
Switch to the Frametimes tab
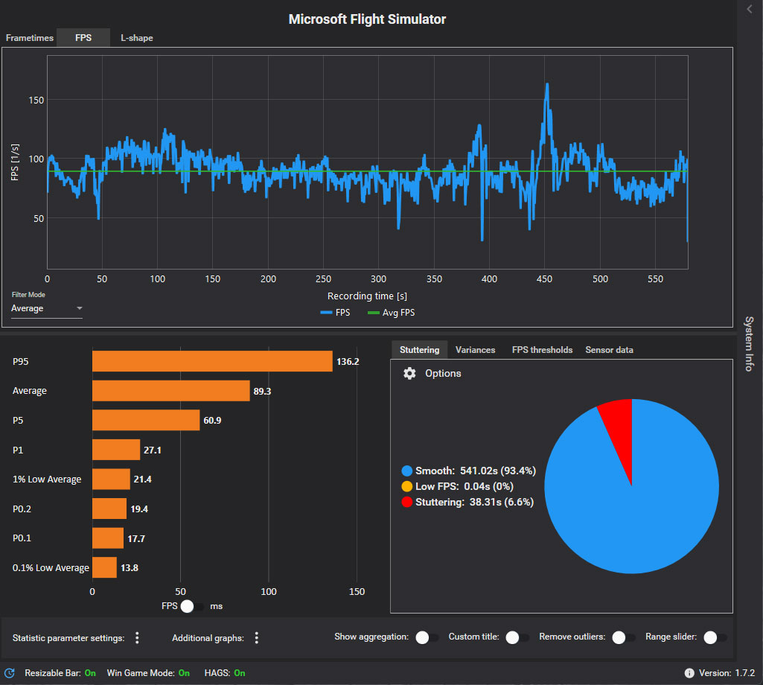click(x=29, y=37)
